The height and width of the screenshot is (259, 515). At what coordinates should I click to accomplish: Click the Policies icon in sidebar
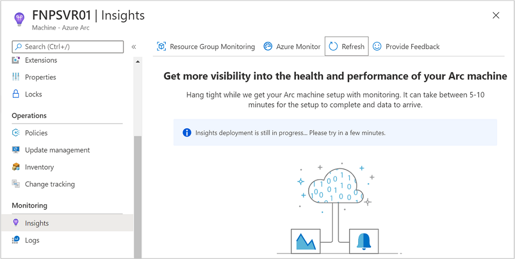(16, 133)
